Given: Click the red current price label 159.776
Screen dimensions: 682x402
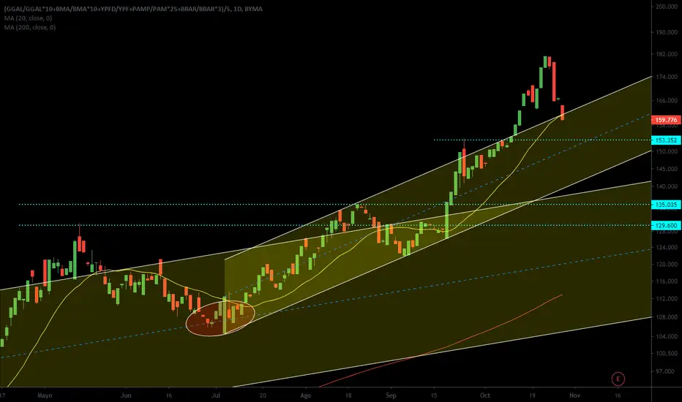Looking at the screenshot, I should pos(666,120).
